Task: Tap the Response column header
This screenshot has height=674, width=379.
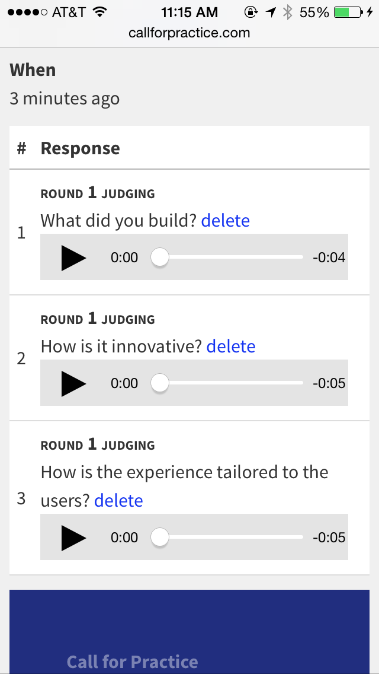Action: tap(80, 148)
